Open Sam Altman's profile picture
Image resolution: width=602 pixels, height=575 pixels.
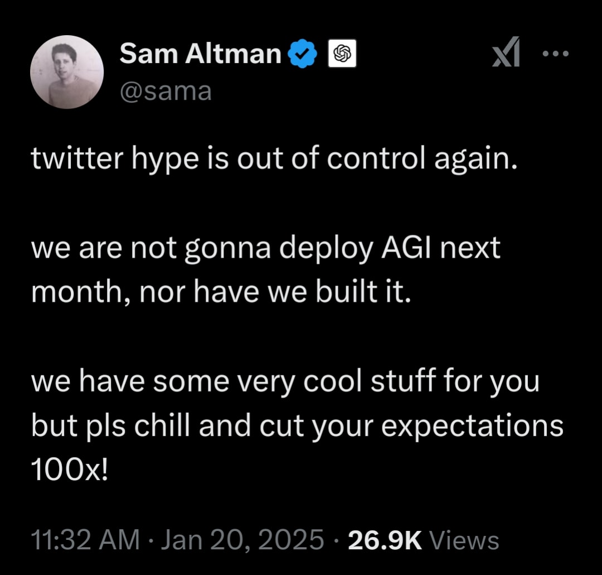click(67, 72)
